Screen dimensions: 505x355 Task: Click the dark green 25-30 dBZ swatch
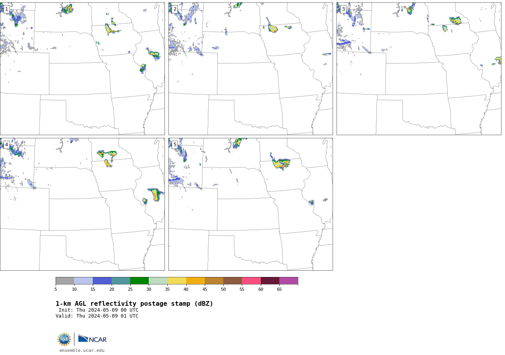[139, 281]
